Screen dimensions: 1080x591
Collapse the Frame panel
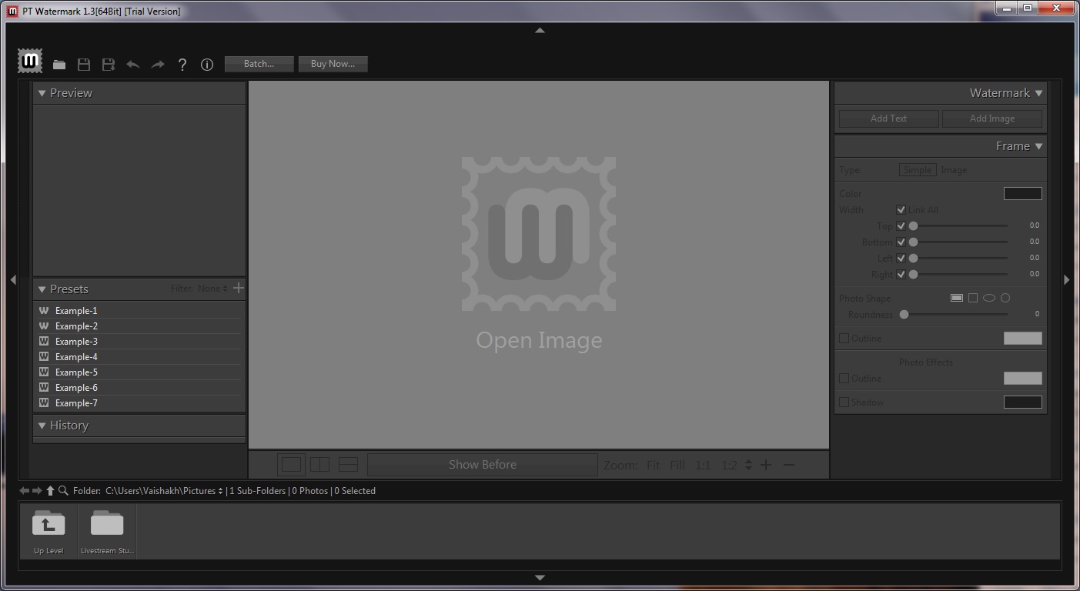pos(1038,146)
